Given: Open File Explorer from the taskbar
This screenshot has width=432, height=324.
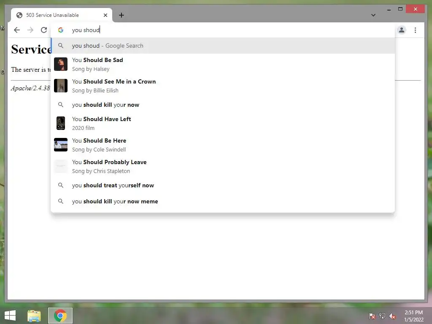Looking at the screenshot, I should point(34,316).
